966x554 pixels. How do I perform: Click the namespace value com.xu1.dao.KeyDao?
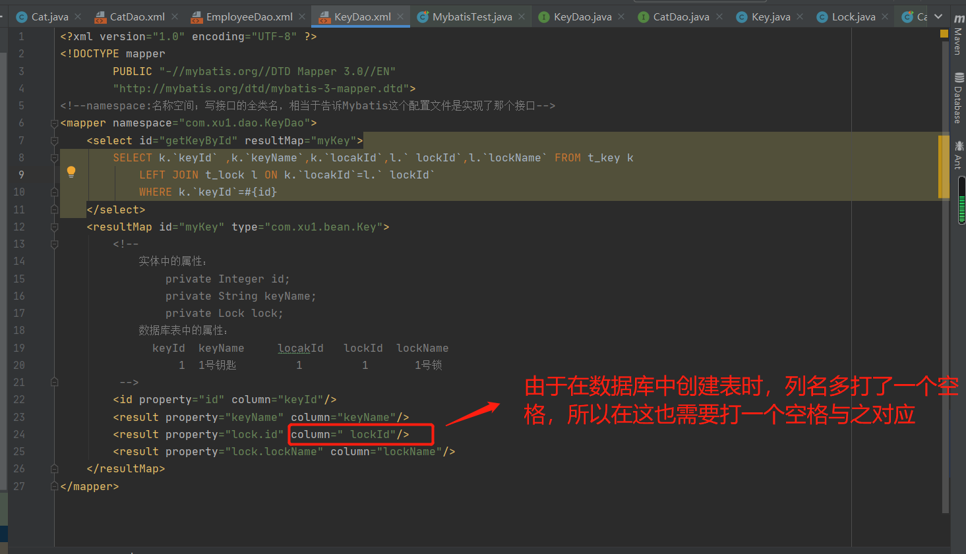point(244,123)
